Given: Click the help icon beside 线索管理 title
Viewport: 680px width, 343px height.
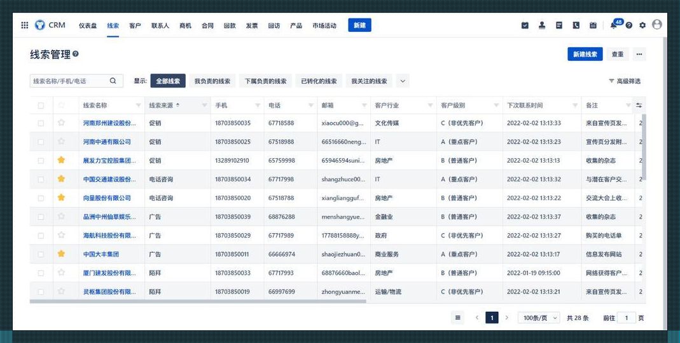Looking at the screenshot, I should [76, 54].
